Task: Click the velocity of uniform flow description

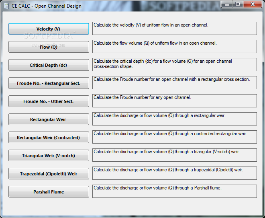Action: tap(175, 28)
